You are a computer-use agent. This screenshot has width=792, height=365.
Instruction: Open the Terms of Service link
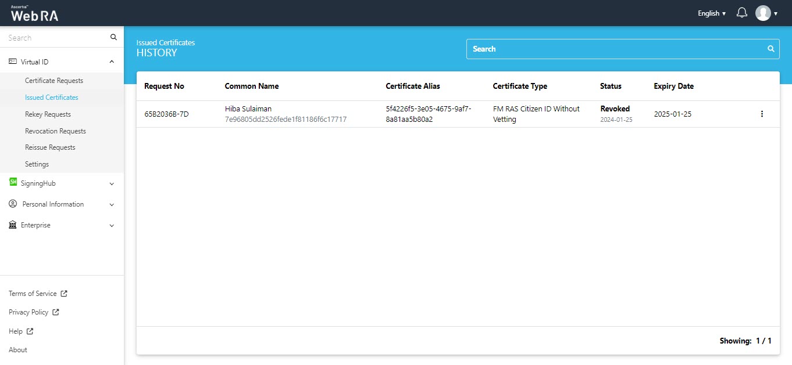(x=33, y=294)
